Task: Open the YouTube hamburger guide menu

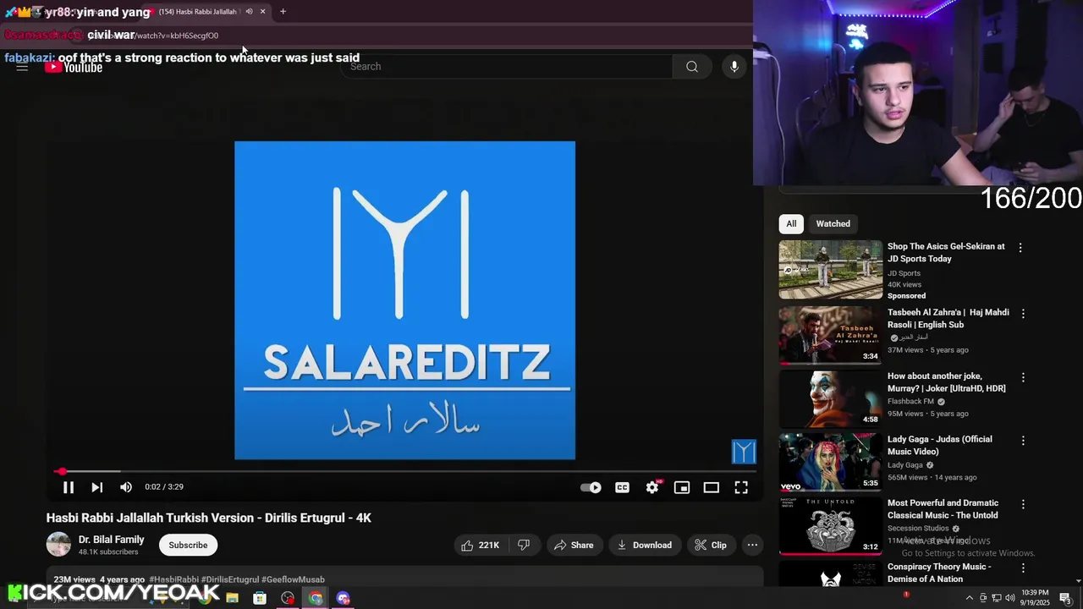Action: (x=22, y=67)
